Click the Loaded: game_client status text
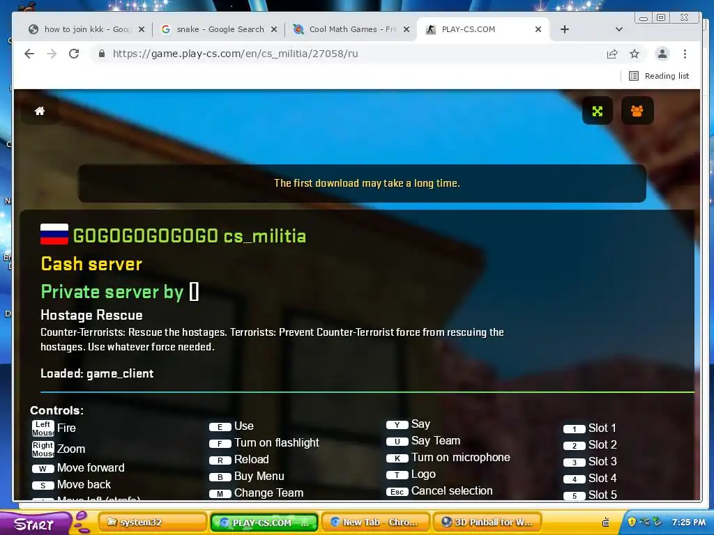 [x=97, y=373]
